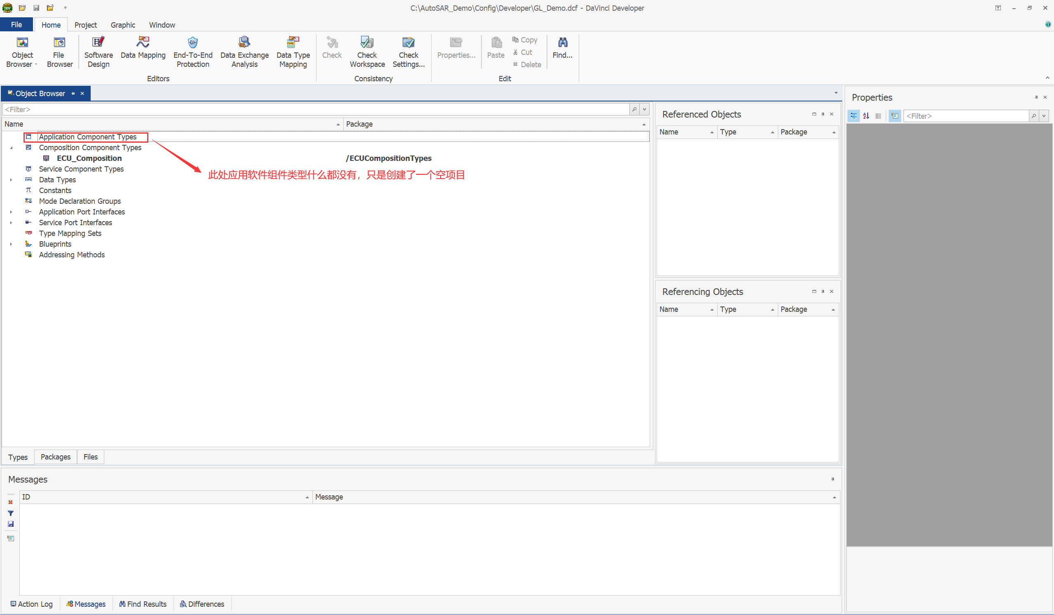Pin the Object Browser tab
This screenshot has width=1054, height=615.
click(73, 93)
